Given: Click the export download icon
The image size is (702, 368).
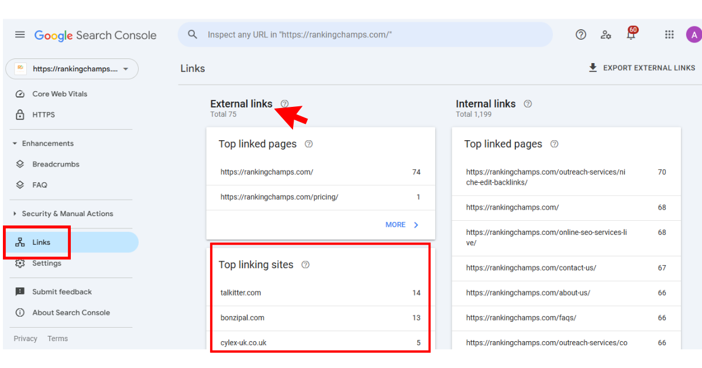Looking at the screenshot, I should pos(593,68).
